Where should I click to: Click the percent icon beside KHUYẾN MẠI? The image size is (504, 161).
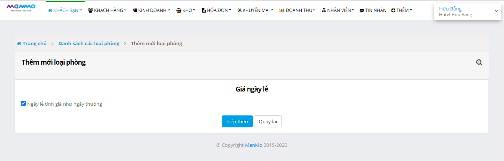239,10
